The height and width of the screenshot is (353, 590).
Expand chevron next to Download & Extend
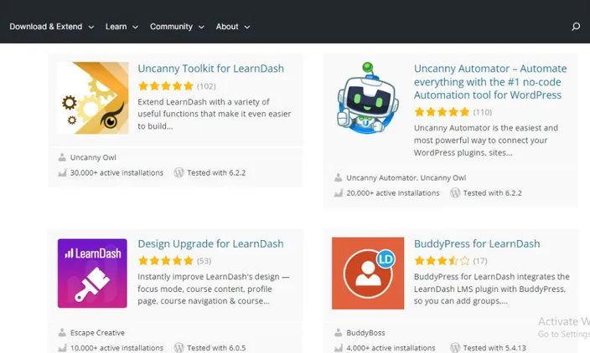91,27
